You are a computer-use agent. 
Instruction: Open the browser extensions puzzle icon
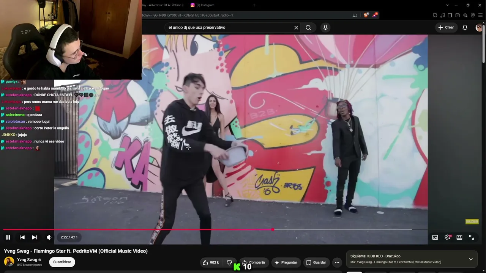(x=435, y=15)
